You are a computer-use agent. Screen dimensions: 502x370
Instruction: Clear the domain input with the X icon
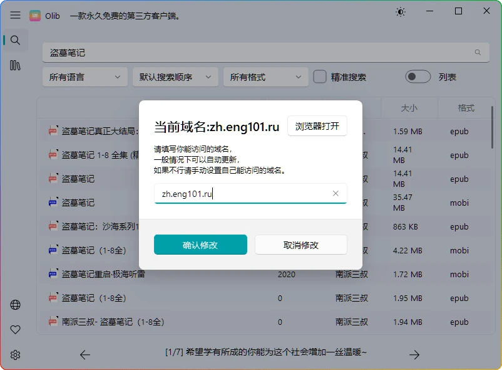point(336,193)
